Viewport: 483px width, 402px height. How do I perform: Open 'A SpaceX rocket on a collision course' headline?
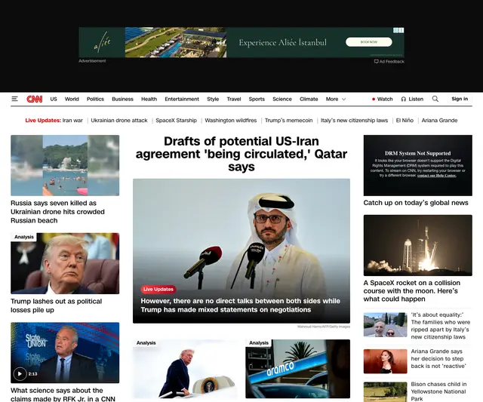tap(412, 291)
